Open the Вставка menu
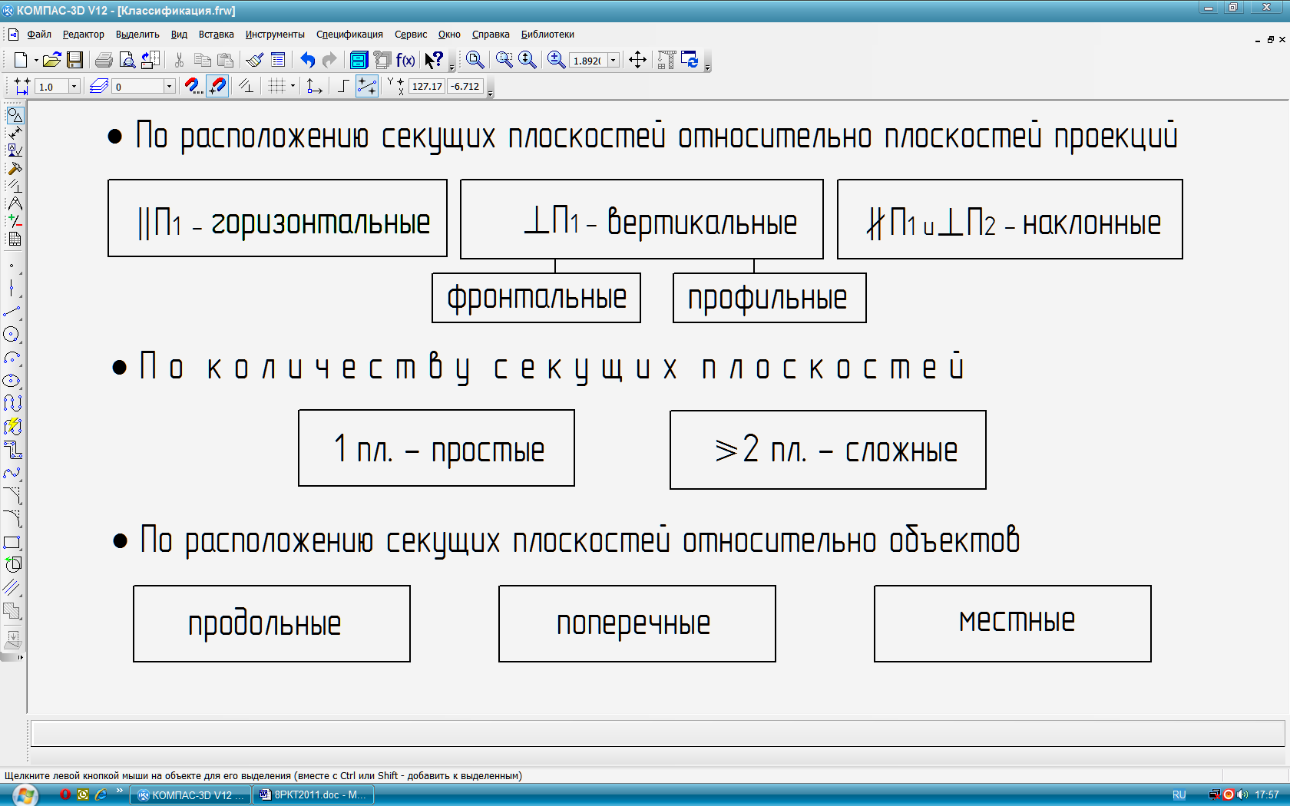The height and width of the screenshot is (806, 1290). click(x=217, y=35)
